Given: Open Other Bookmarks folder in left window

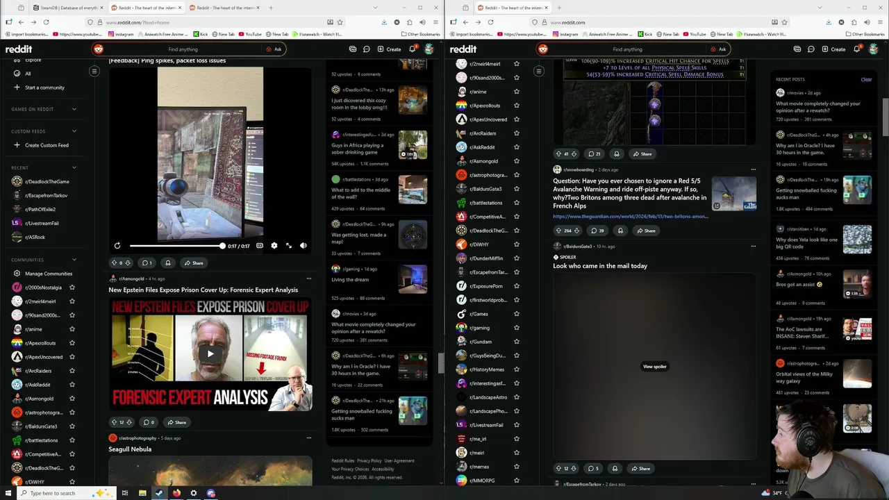Looking at the screenshot, I should pos(420,34).
